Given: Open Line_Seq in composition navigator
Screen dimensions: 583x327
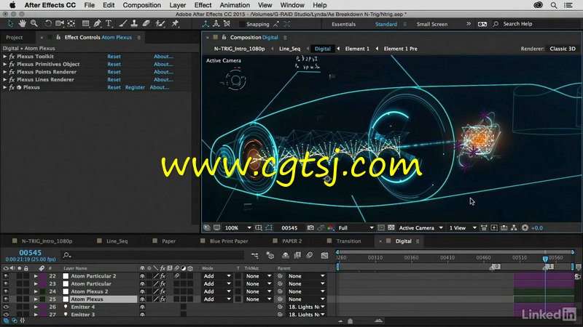Looking at the screenshot, I should [289, 49].
